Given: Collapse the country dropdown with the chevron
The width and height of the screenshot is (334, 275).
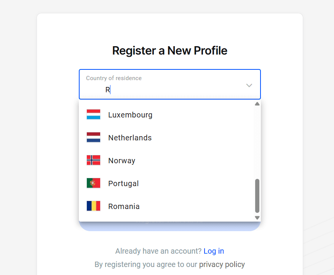Looking at the screenshot, I should [x=249, y=85].
